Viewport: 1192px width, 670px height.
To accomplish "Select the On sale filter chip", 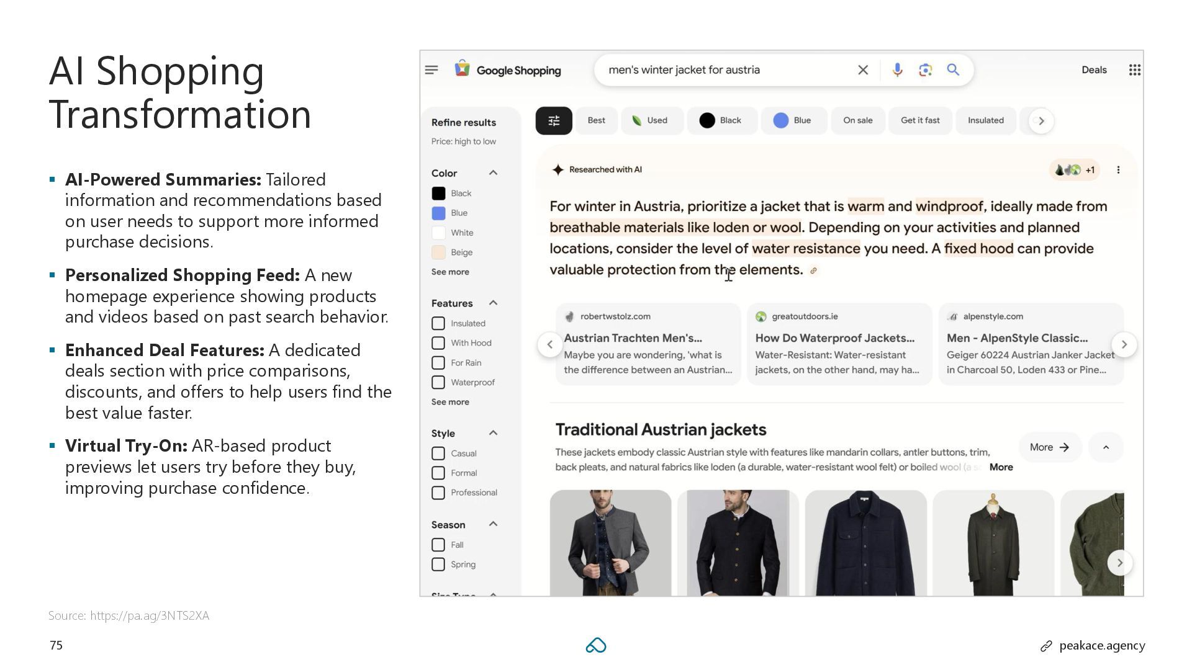I will point(857,120).
